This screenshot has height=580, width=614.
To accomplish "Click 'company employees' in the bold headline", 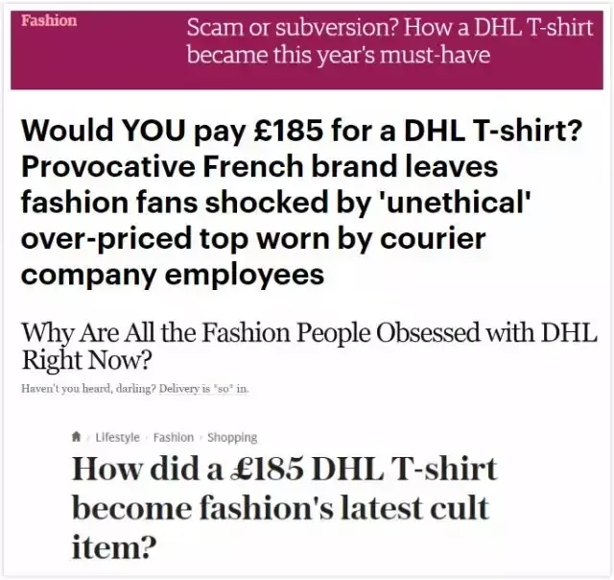I will [x=173, y=275].
